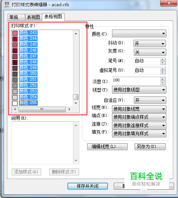The height and width of the screenshot is (198, 178).
Task: Click print style list scroll-left arrow
Action: point(15,109)
